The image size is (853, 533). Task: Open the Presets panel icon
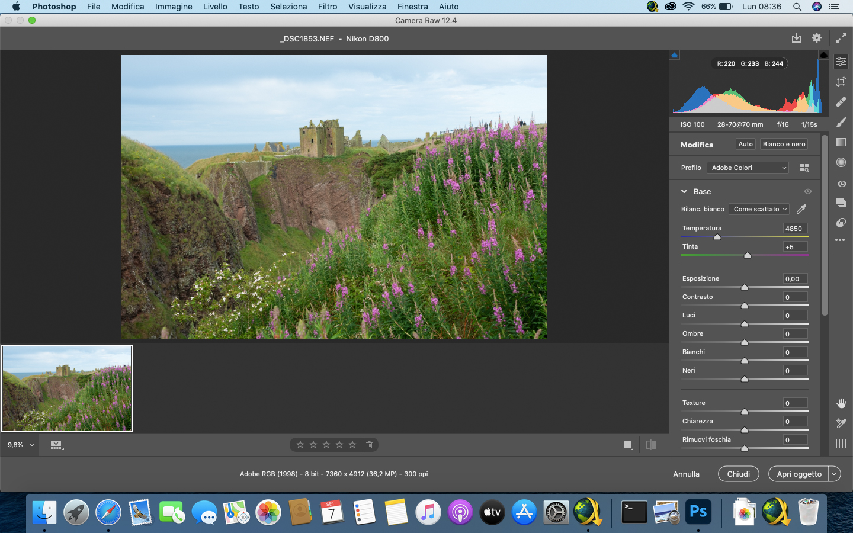(x=841, y=223)
